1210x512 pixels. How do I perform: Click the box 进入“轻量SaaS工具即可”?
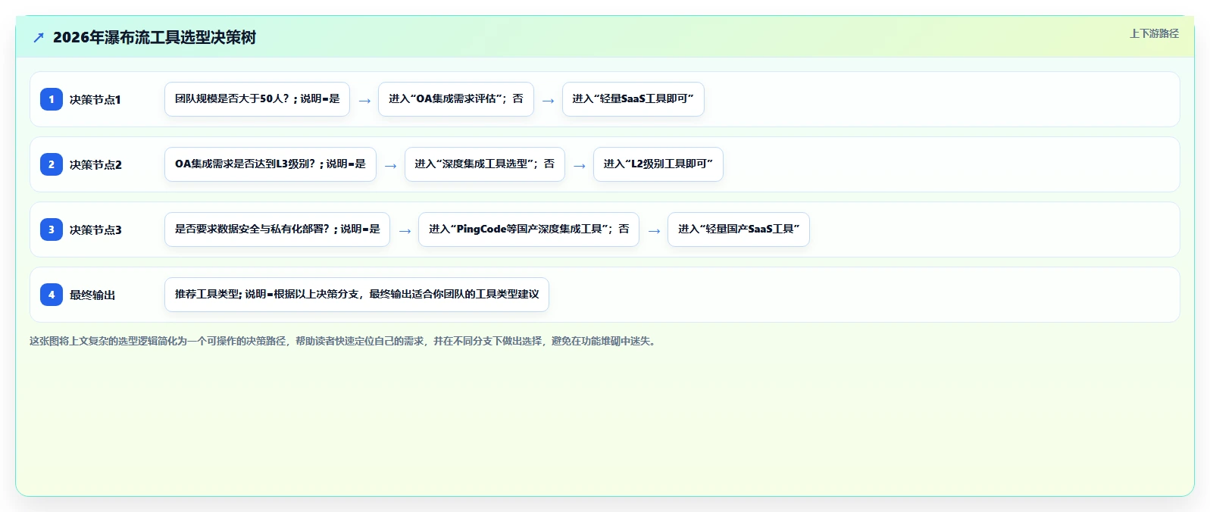633,99
